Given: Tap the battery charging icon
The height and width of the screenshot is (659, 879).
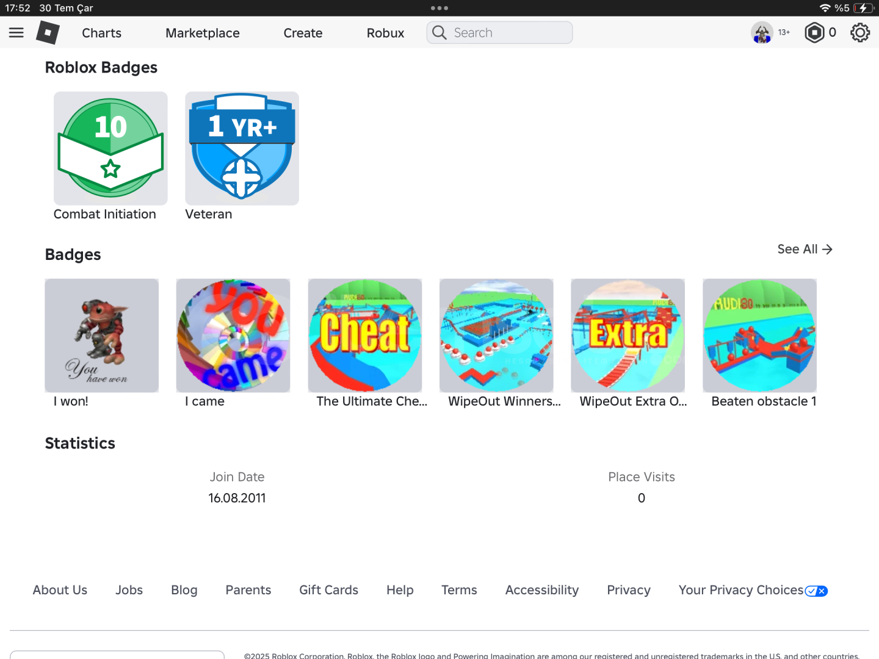Looking at the screenshot, I should (863, 8).
